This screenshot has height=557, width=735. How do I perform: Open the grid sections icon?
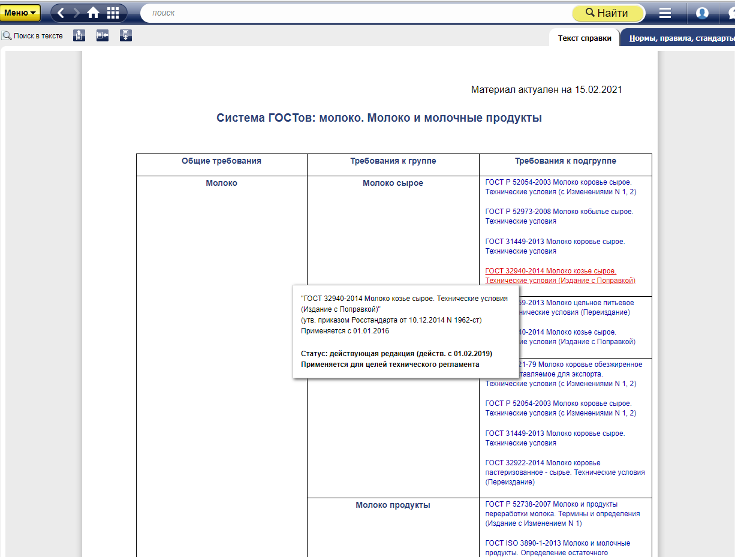point(113,13)
